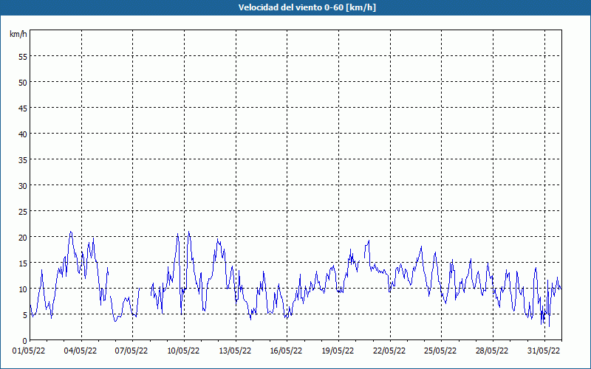This screenshot has width=591, height=369.
Task: Click the date label 04/05/22
Action: pos(81,351)
